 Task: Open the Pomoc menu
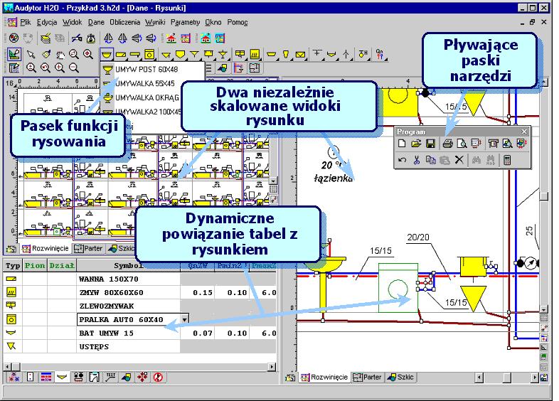tap(238, 22)
